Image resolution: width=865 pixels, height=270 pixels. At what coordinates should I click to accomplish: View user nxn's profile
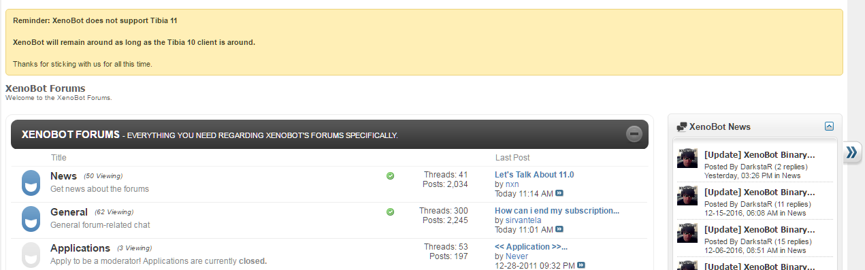tap(512, 184)
